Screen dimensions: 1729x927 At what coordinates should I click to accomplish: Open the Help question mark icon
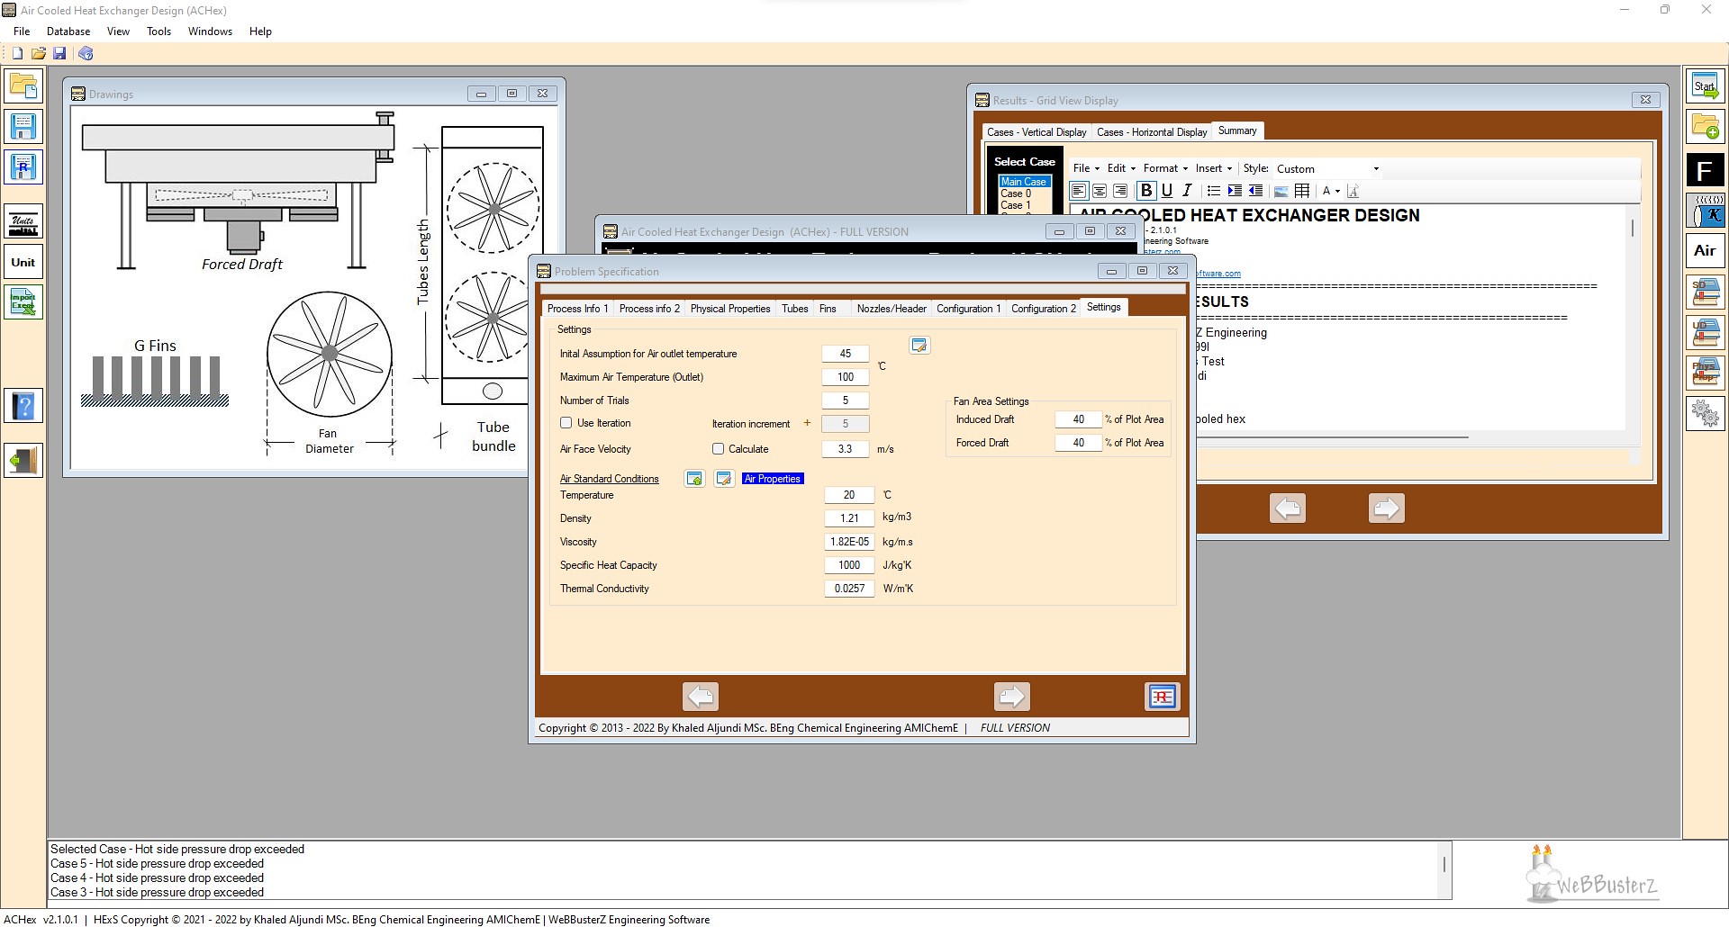(x=23, y=407)
